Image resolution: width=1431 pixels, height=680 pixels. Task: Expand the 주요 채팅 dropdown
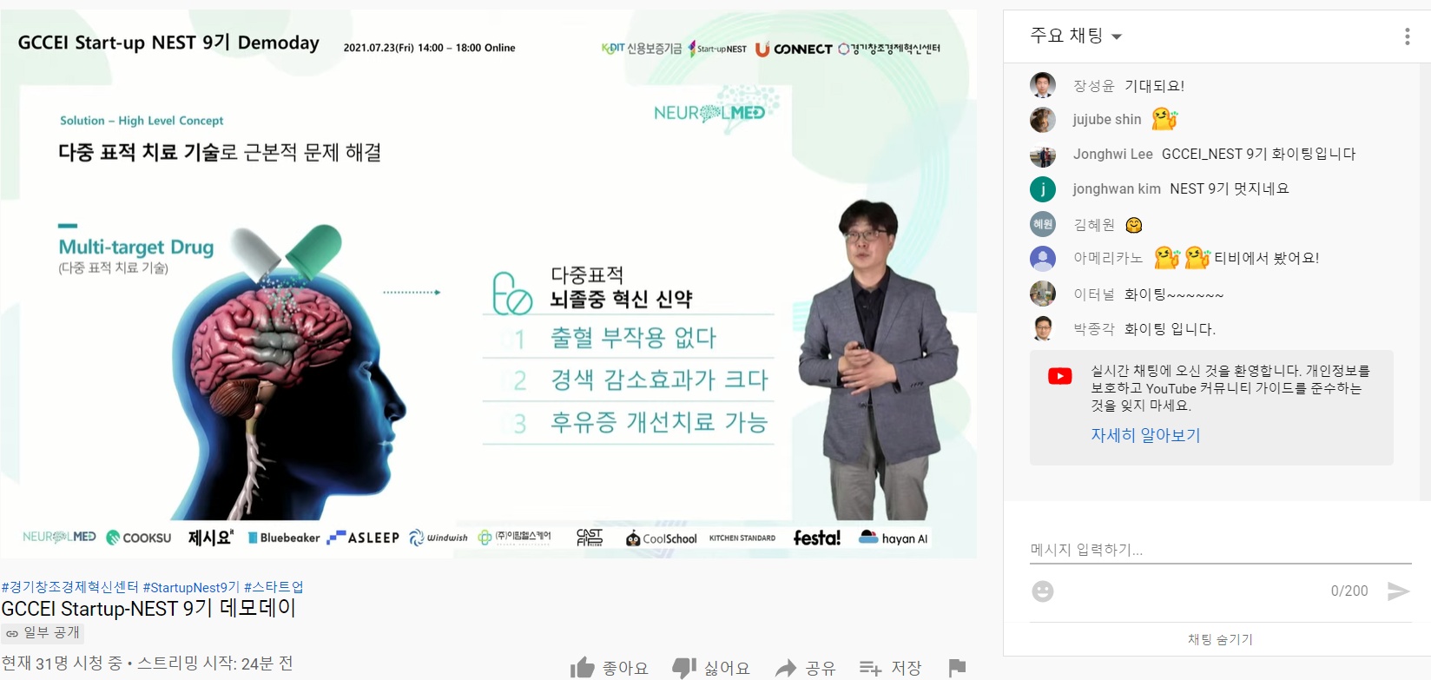tap(1076, 36)
